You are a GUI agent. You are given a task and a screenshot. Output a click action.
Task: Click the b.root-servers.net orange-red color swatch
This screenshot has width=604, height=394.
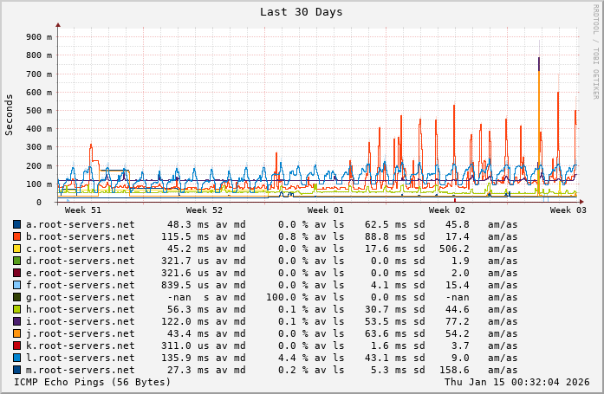16,236
